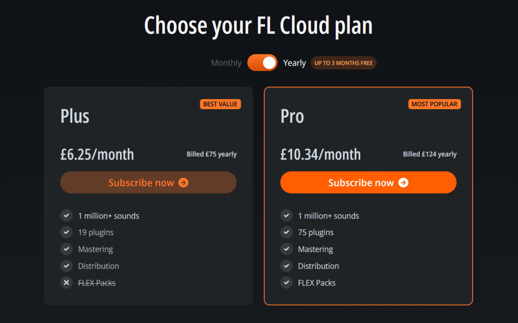Click the UP TO 3 MONTHS FREE badge
Image resolution: width=518 pixels, height=323 pixels.
(344, 63)
